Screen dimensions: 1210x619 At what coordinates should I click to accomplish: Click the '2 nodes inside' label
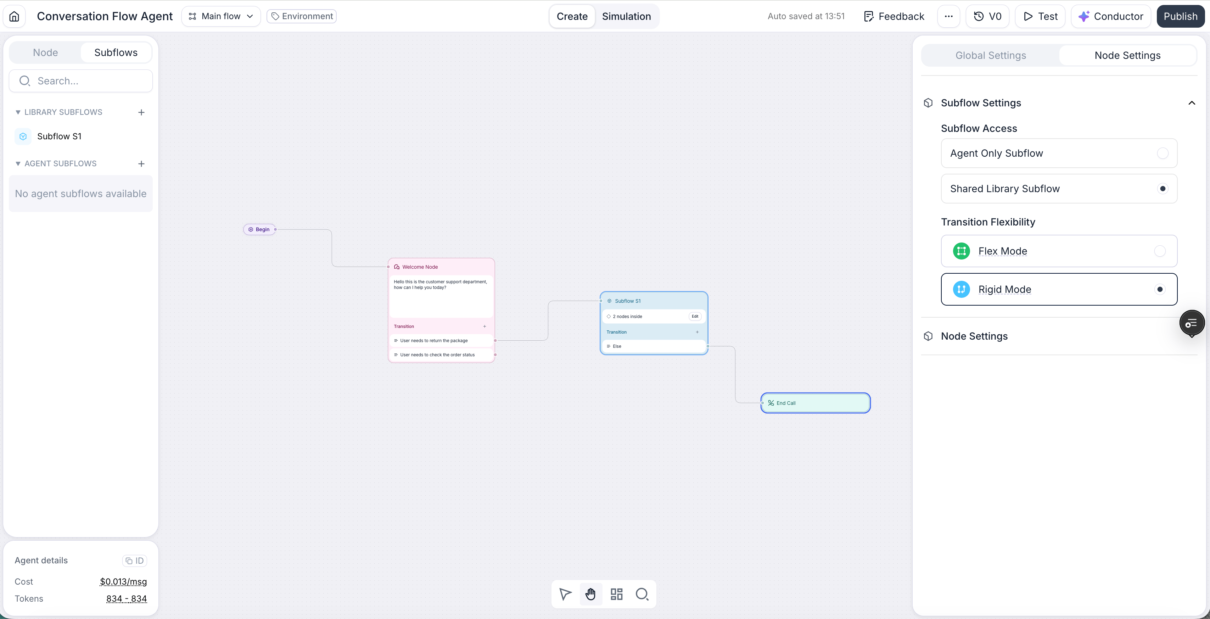627,316
